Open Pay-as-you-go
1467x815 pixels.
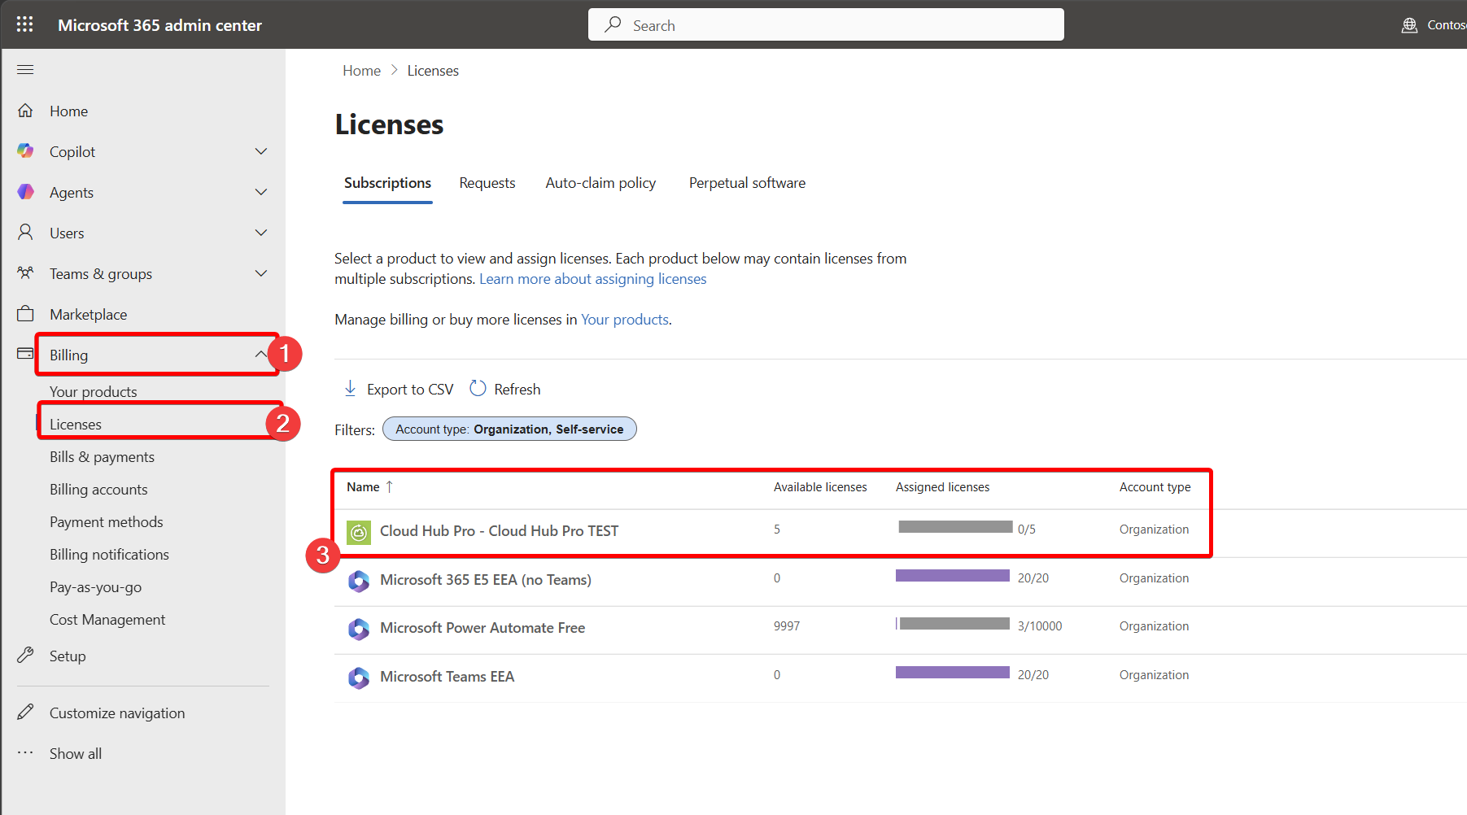(95, 586)
